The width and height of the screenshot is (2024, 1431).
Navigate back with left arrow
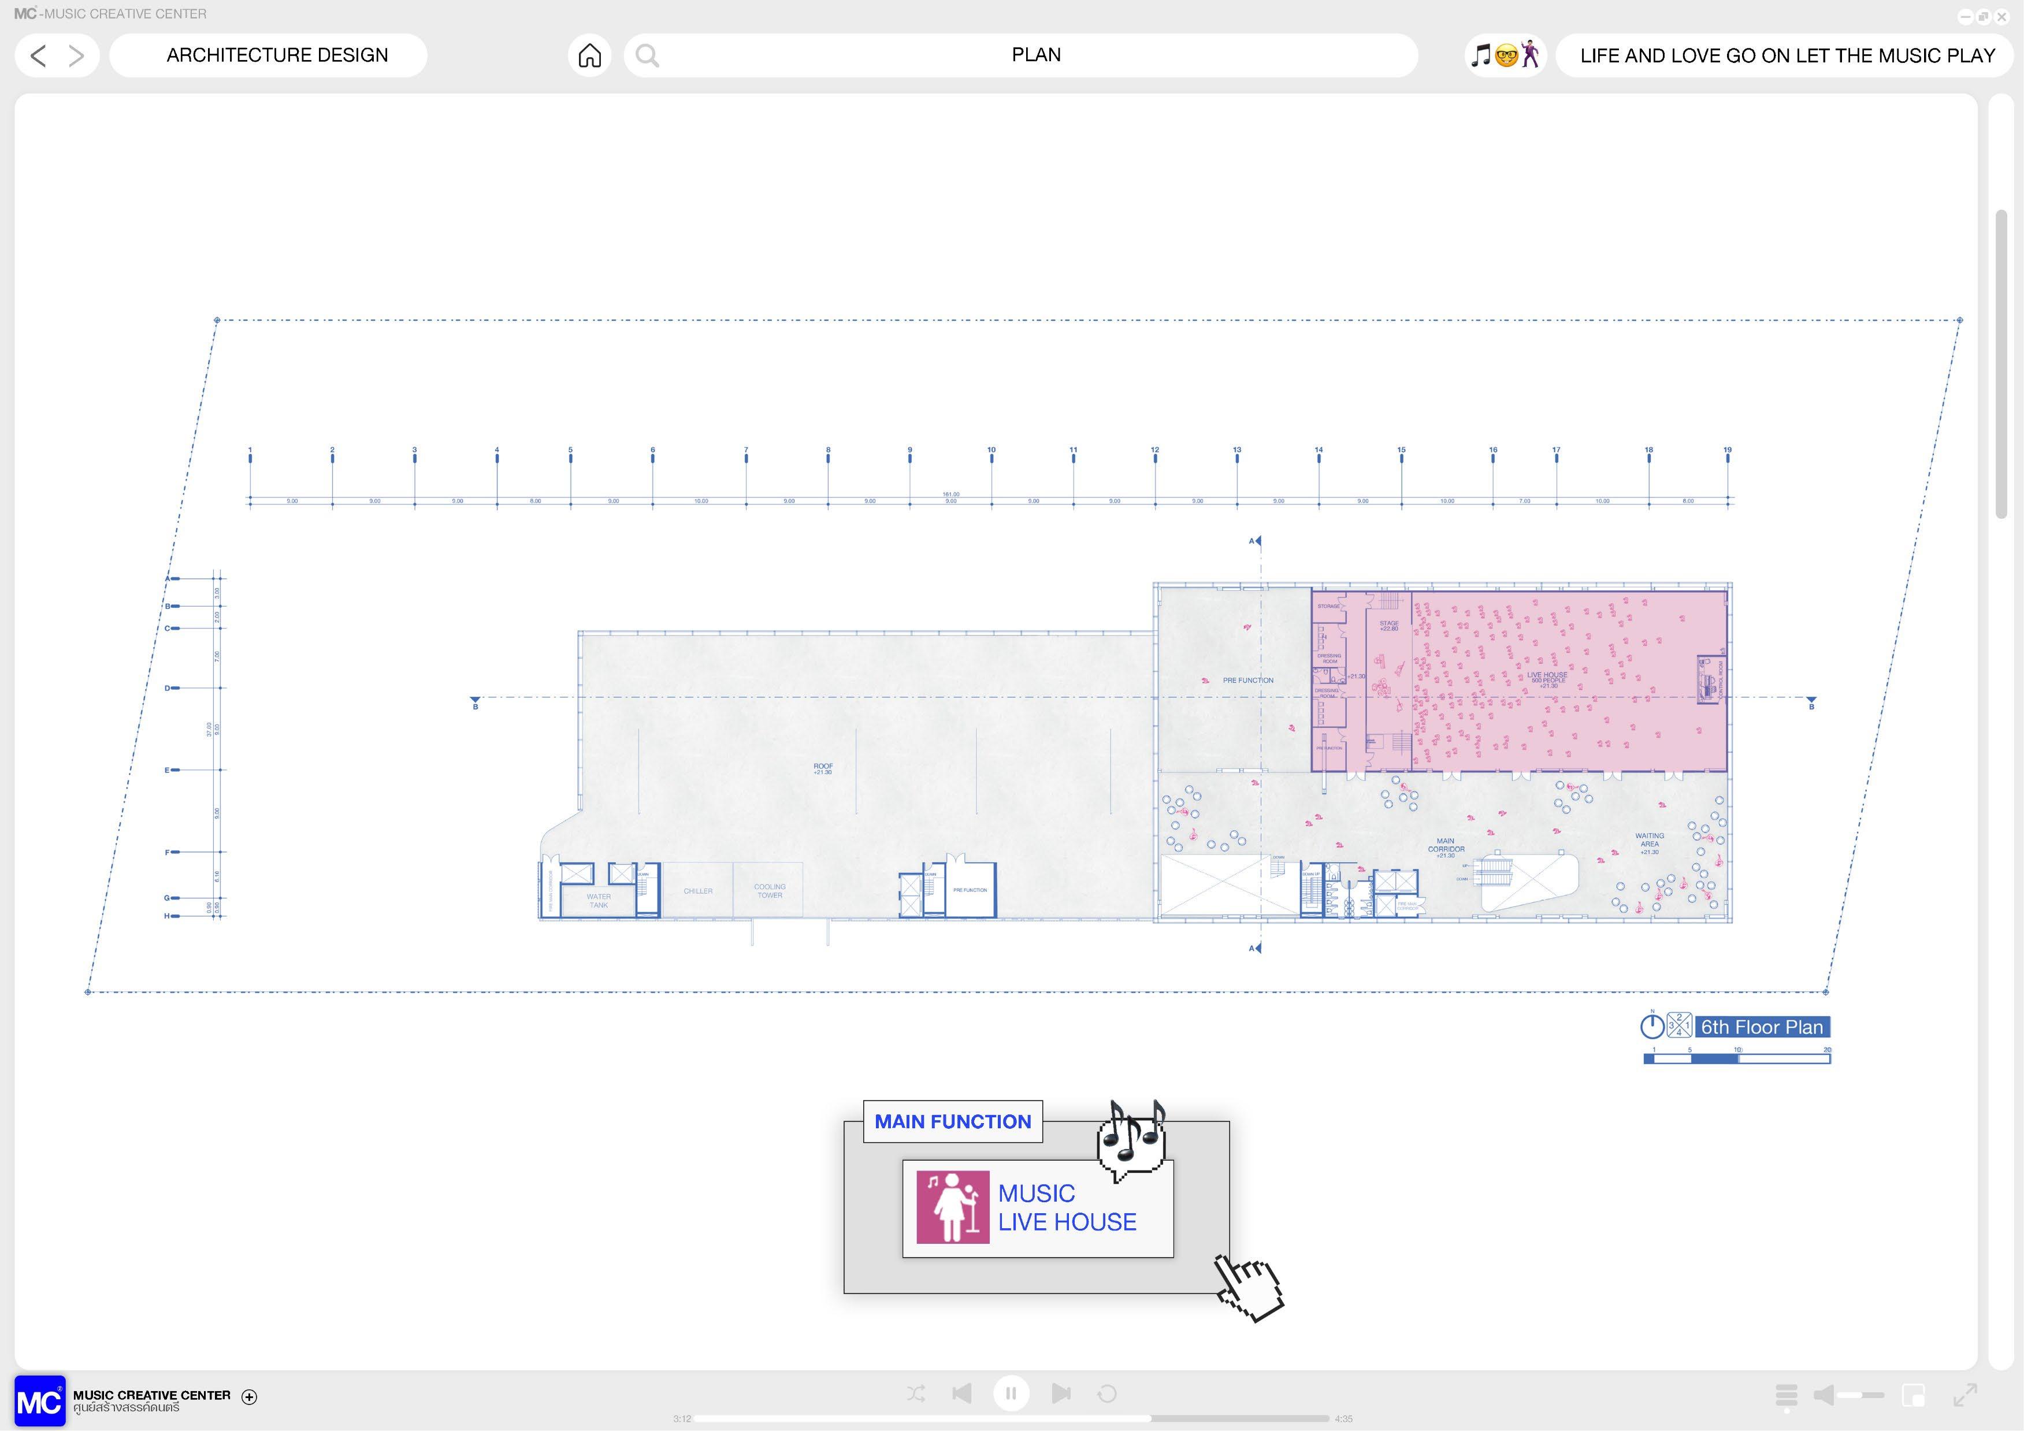(x=38, y=55)
